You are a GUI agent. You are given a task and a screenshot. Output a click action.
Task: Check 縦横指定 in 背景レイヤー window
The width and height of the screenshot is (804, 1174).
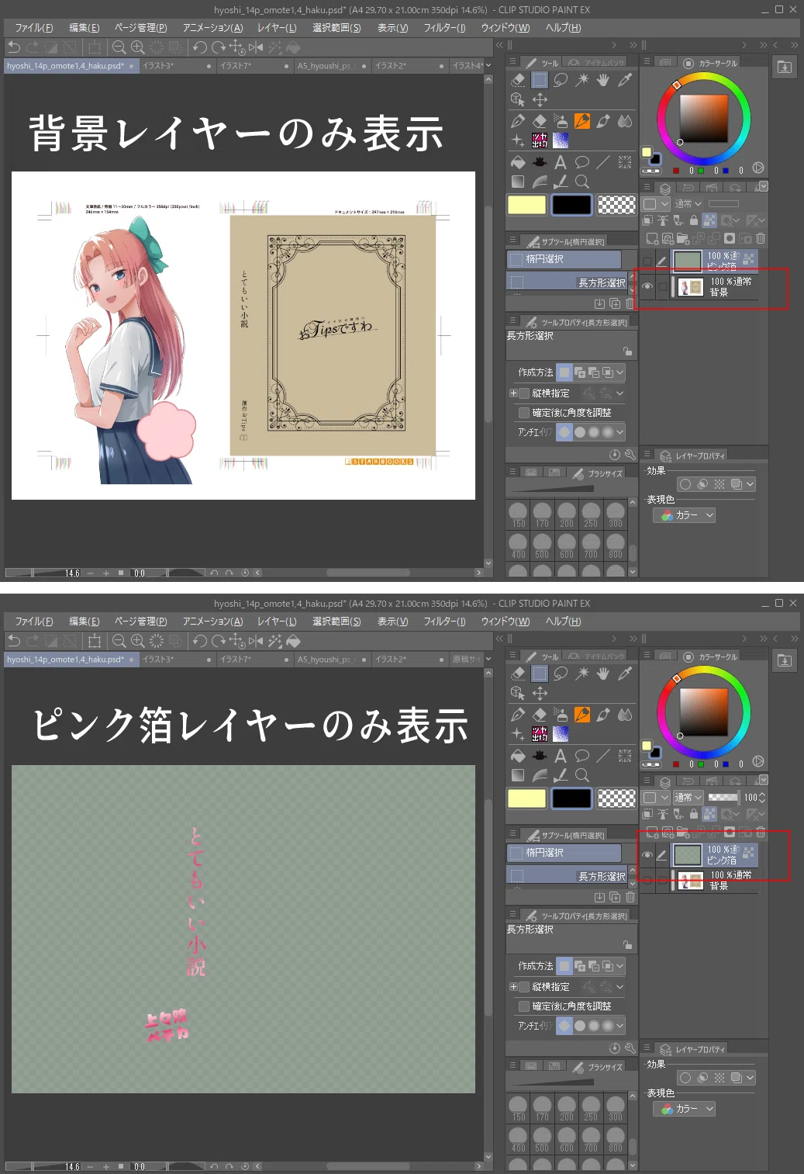pyautogui.click(x=524, y=393)
